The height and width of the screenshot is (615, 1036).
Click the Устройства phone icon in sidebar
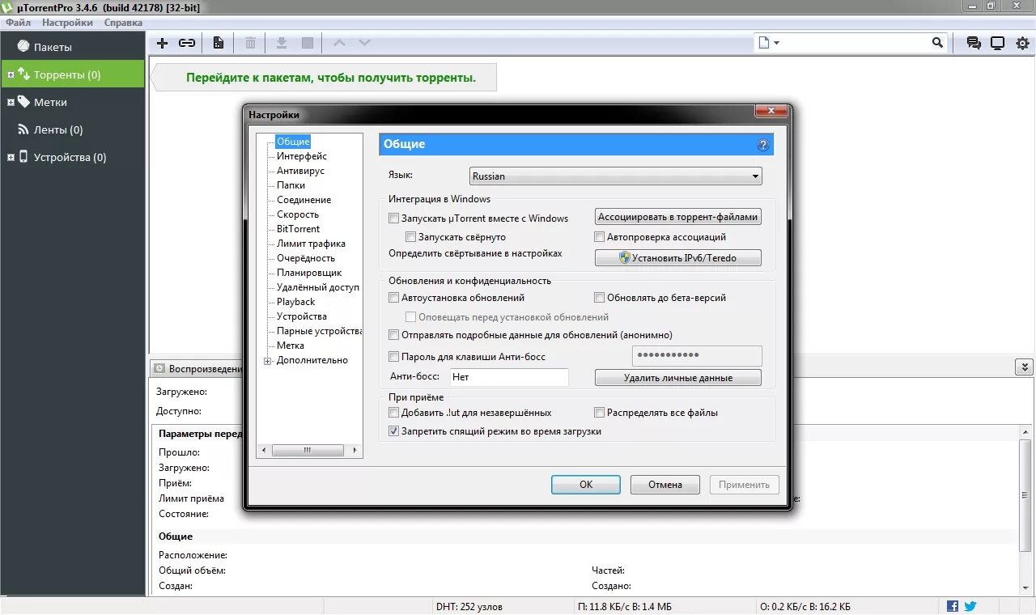click(23, 157)
